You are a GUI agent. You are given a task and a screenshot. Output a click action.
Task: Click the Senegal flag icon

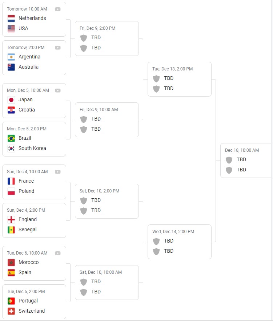point(11,229)
